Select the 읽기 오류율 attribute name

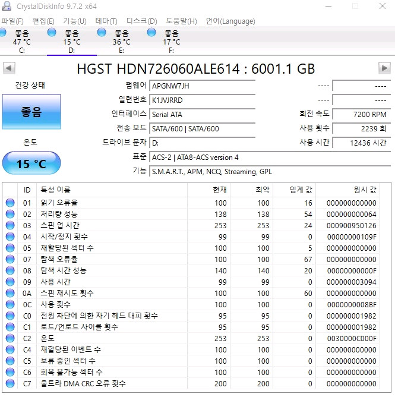59,203
